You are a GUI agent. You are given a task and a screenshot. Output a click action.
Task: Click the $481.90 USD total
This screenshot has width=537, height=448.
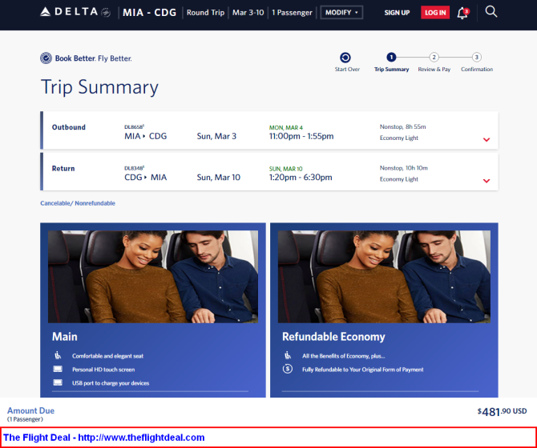[502, 412]
